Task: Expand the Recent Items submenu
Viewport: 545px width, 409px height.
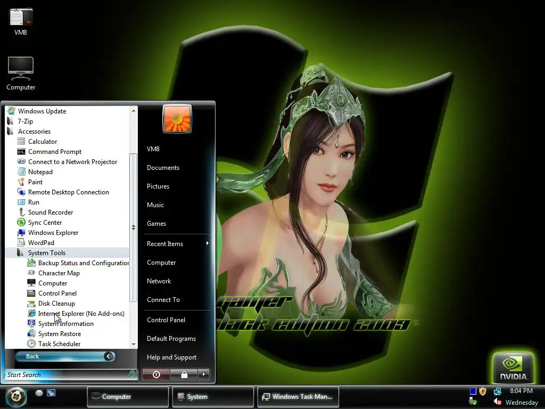Action: click(x=177, y=244)
